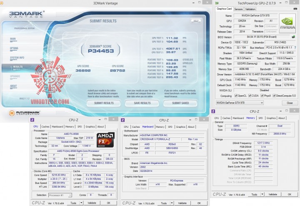Click the CROSSHAIR V FORMULA-Z model field
This screenshot has height=206, width=300.
[160, 139]
